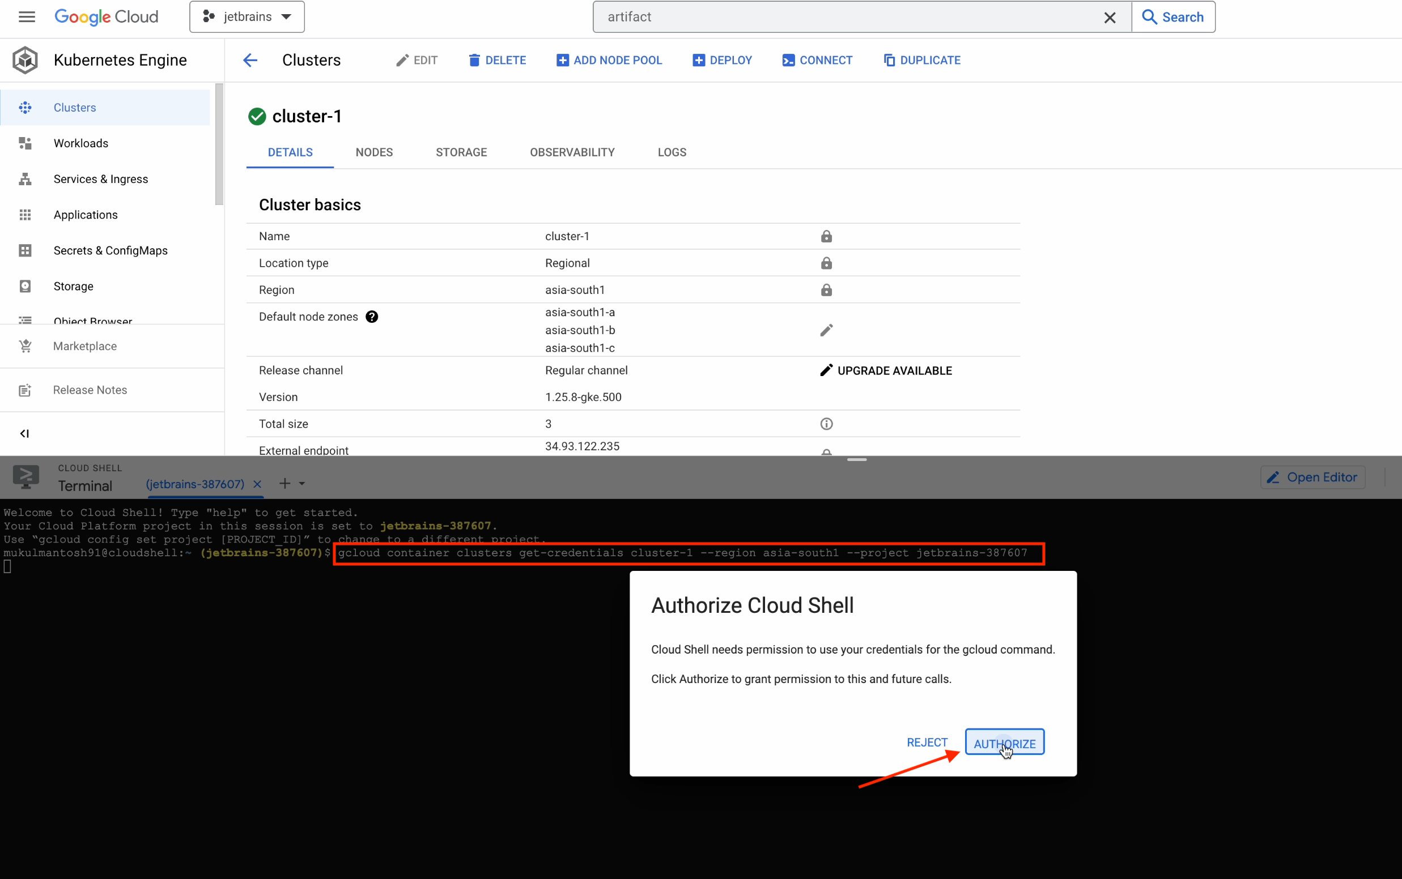Switch to the NODES tab
This screenshot has width=1402, height=879.
pos(374,152)
